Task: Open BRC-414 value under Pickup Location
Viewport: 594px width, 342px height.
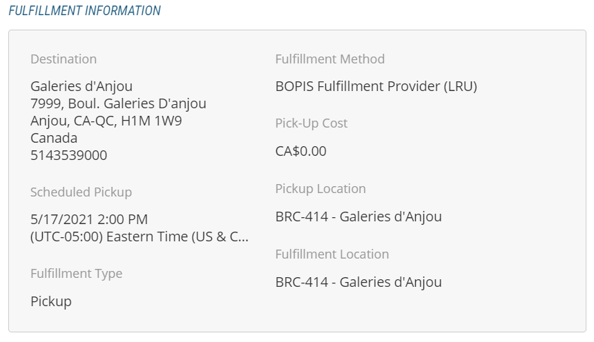Action: 358,217
